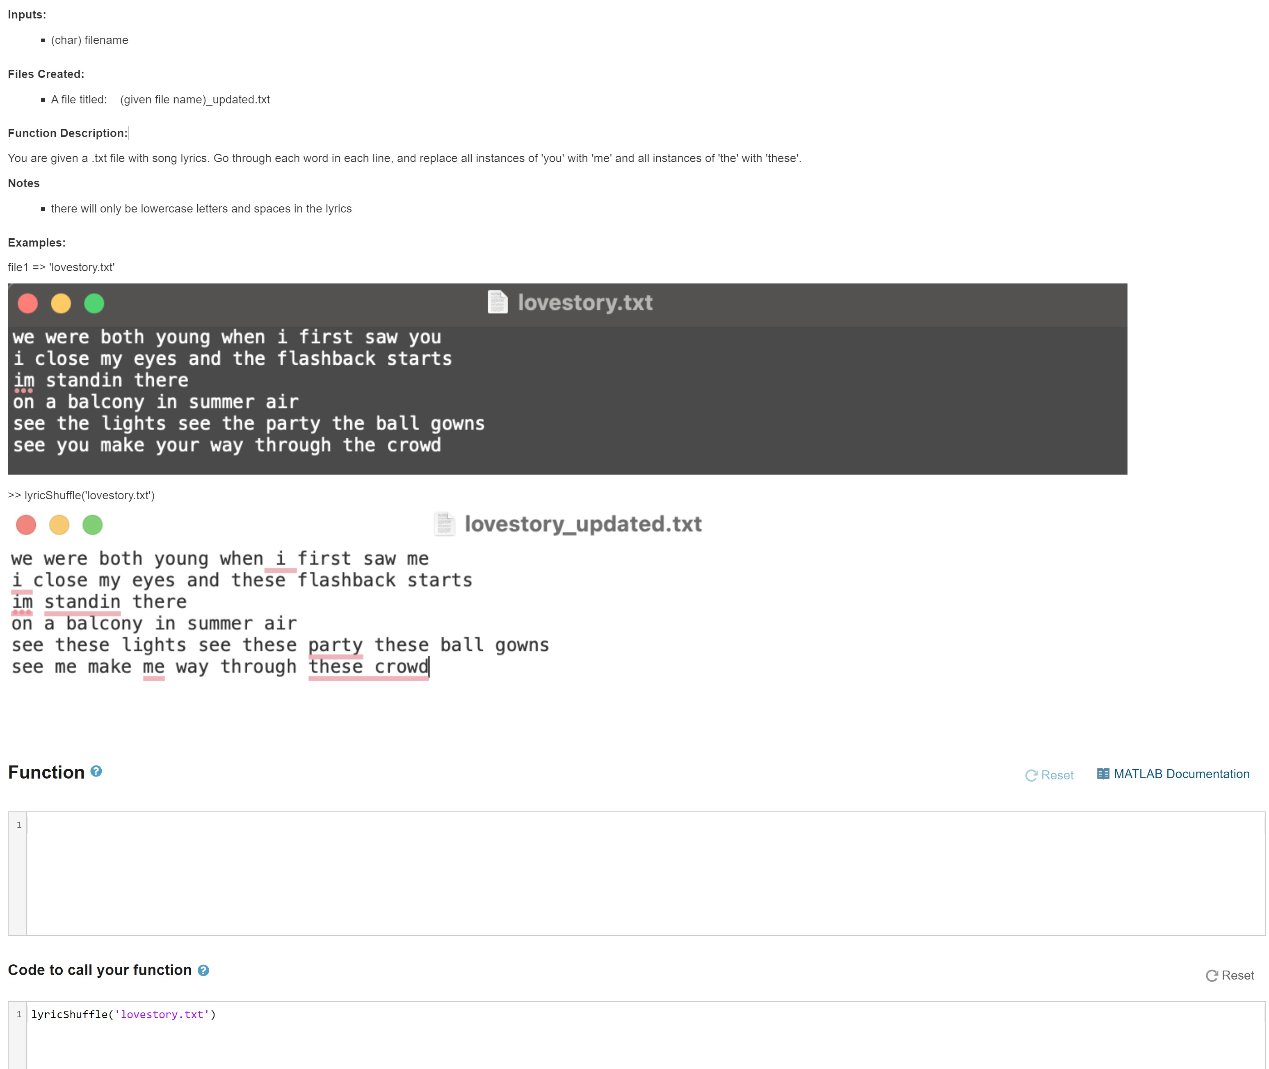Click the help icon next to Function heading
Image resolution: width=1269 pixels, height=1069 pixels.
tap(96, 771)
